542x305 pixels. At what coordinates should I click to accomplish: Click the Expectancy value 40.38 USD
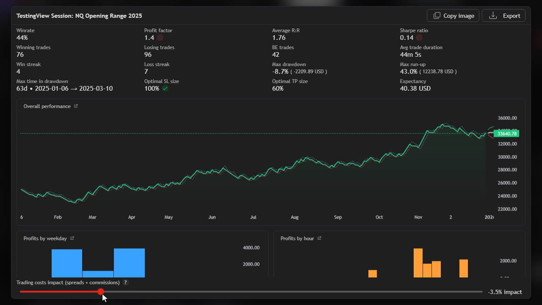coord(415,89)
